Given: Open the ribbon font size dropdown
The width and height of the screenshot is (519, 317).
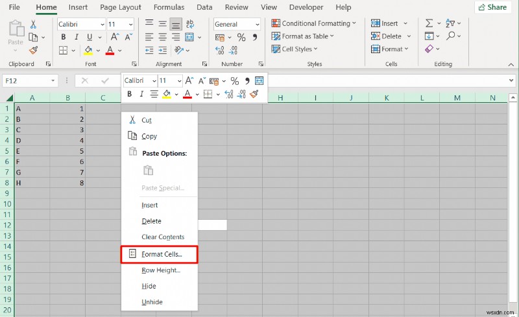Looking at the screenshot, I should 131,25.
